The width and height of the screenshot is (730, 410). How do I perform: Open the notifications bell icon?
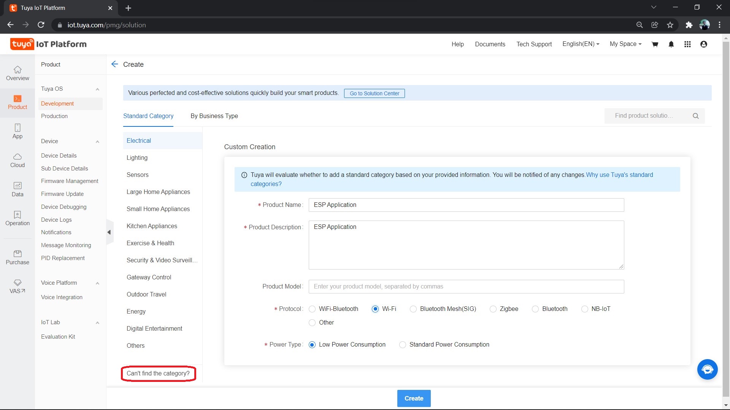(x=671, y=44)
